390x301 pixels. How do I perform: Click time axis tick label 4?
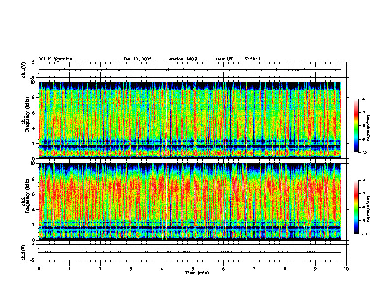coord(162,269)
